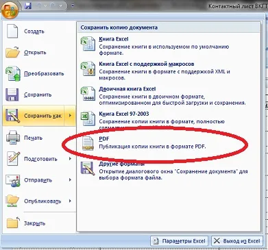This screenshot has width=268, height=250.
Task: Choose Печать from the menu
Action: pos(33,138)
